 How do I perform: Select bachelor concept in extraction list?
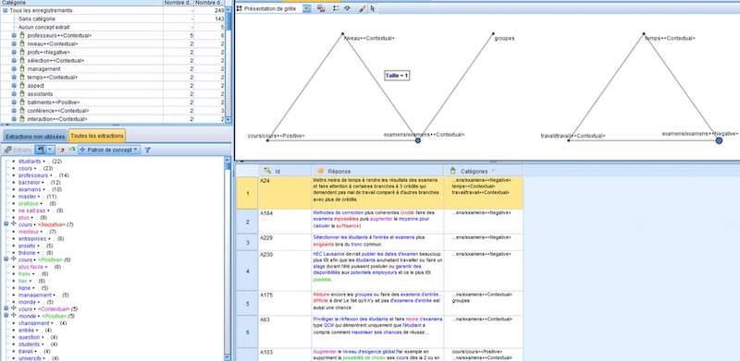click(x=30, y=183)
